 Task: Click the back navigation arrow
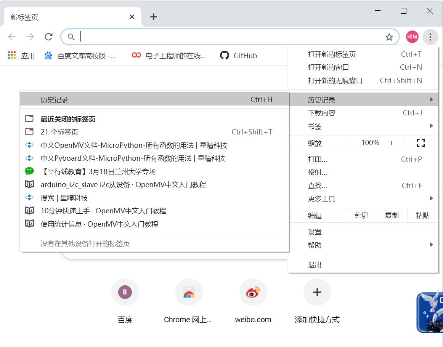[x=12, y=37]
